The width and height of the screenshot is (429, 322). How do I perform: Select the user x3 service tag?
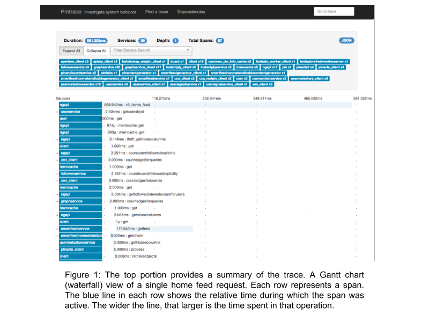(x=242, y=79)
